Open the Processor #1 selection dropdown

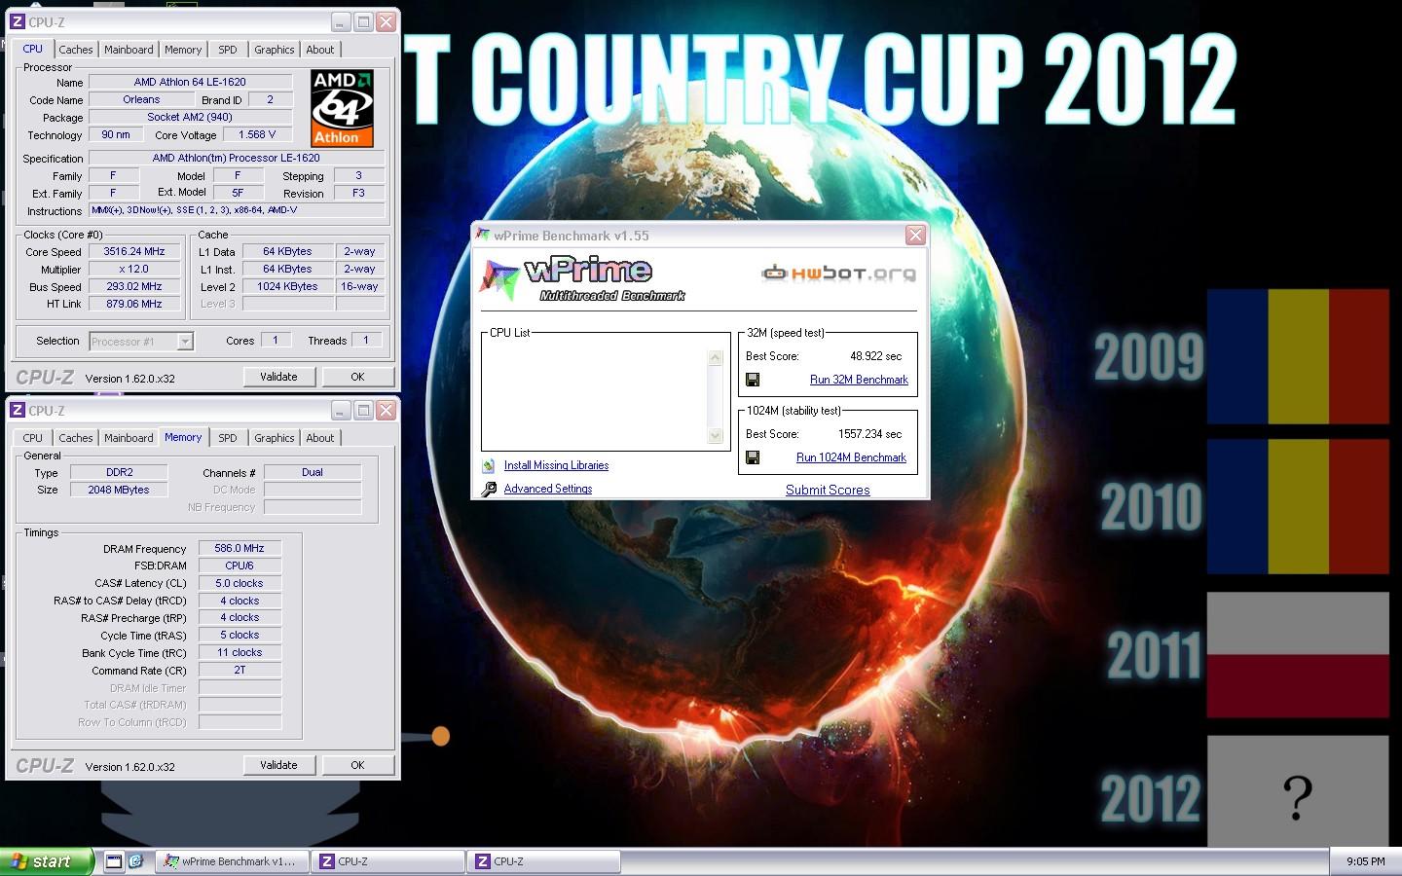pyautogui.click(x=185, y=341)
